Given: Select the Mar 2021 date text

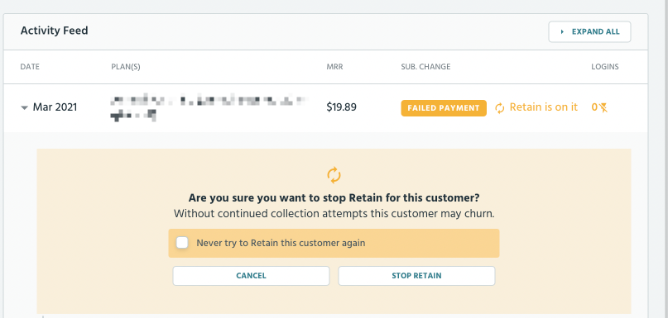Looking at the screenshot, I should [x=55, y=107].
